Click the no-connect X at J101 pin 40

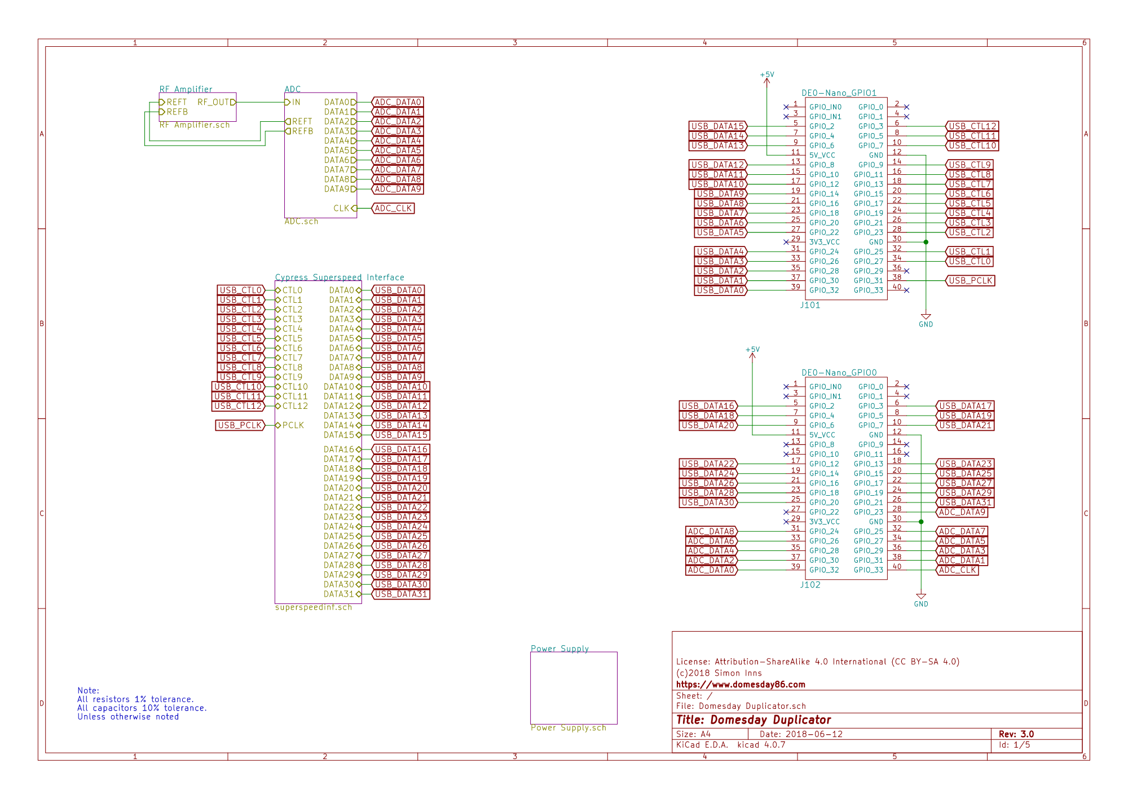[x=906, y=290]
